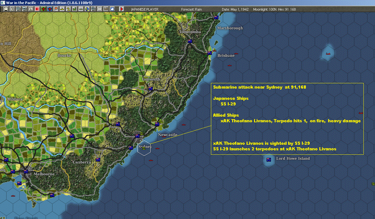Click the Lord Howe Island label
Image resolution: width=375 pixels, height=219 pixels.
click(293, 158)
